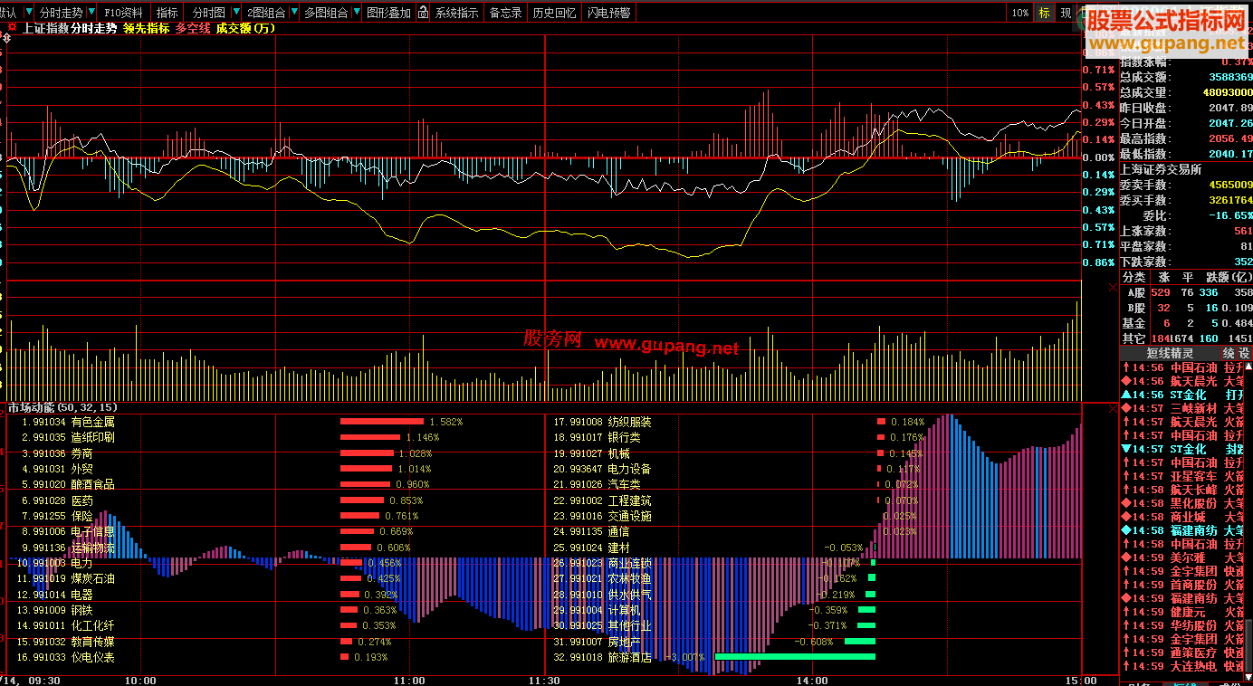Screen dimensions: 1253x686
Task: Open the dropdown arrow next to 默认
Action: (x=28, y=13)
